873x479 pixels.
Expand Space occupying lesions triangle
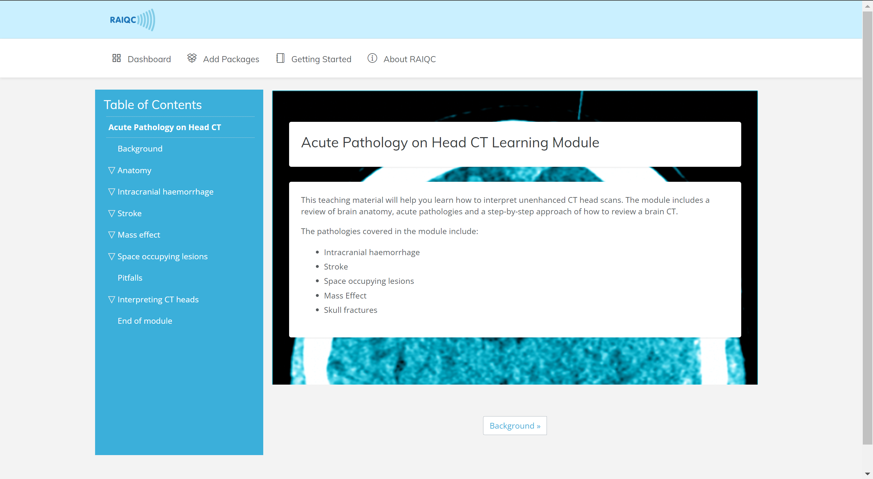(111, 256)
